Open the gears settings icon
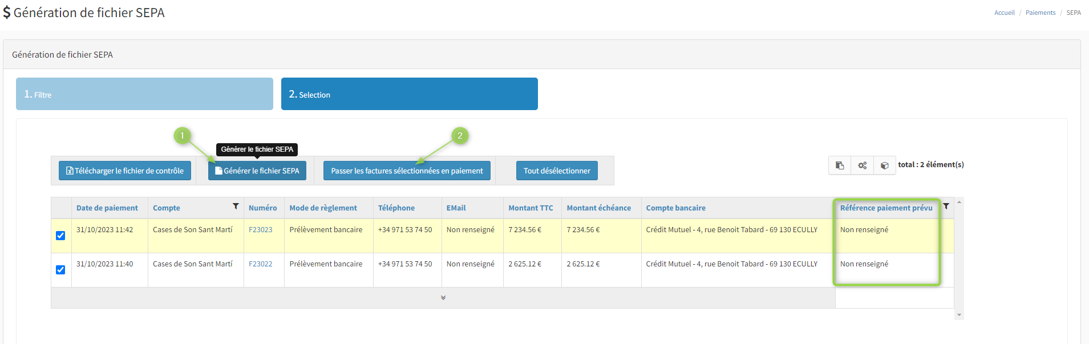The height and width of the screenshot is (344, 1089). 862,165
